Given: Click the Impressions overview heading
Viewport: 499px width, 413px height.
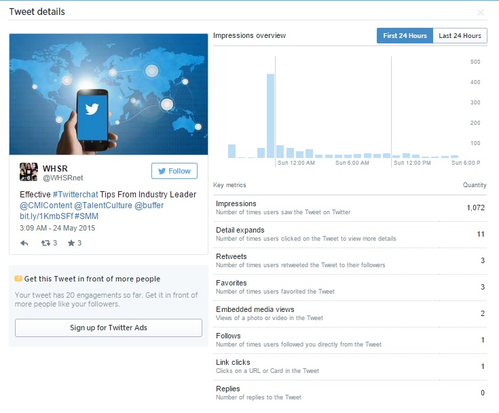Looking at the screenshot, I should 250,35.
